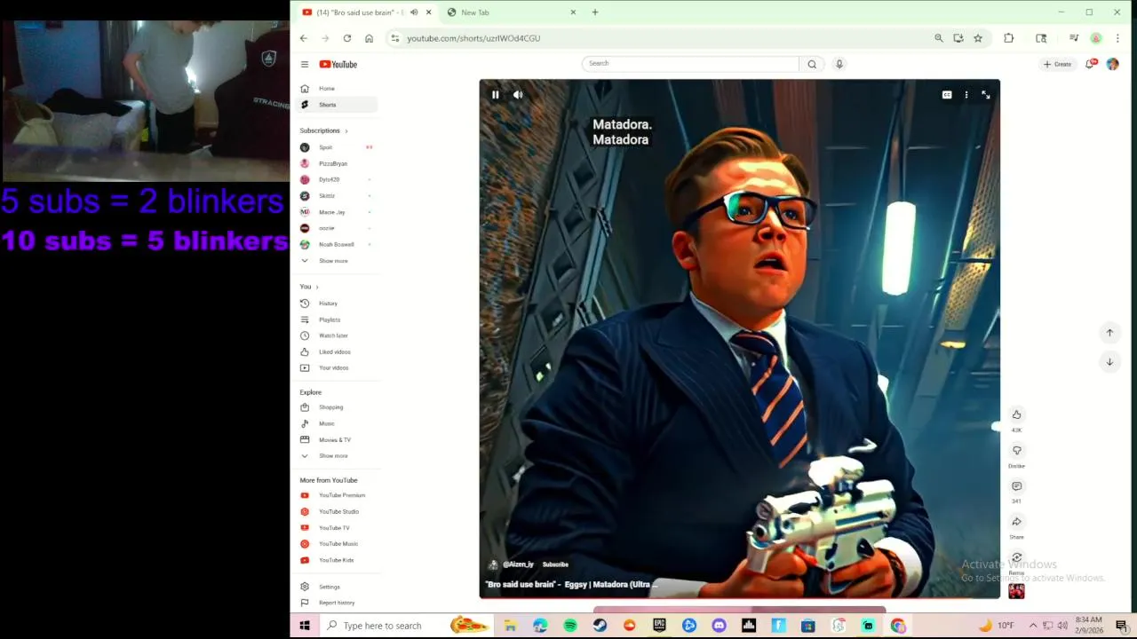
Task: Dislike the Short with thumbs-down icon
Action: point(1017,450)
